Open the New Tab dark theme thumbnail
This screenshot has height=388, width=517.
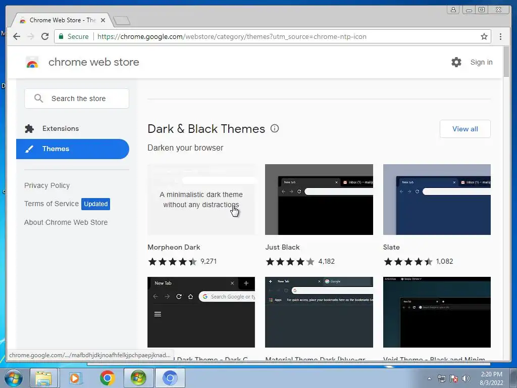click(x=201, y=312)
